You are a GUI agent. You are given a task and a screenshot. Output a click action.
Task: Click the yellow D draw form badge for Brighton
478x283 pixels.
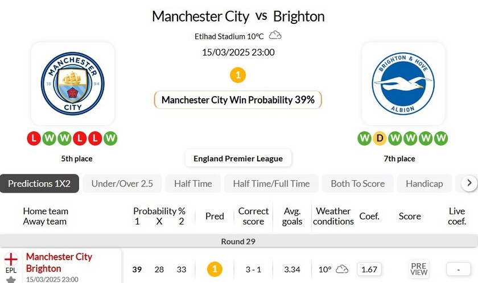click(x=380, y=138)
